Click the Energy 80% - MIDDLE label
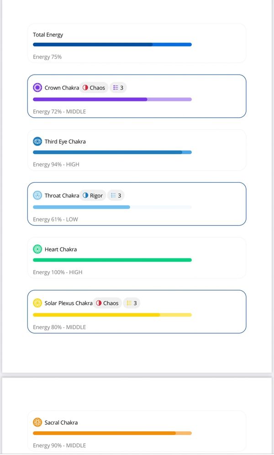This screenshot has height=455, width=274. point(59,327)
